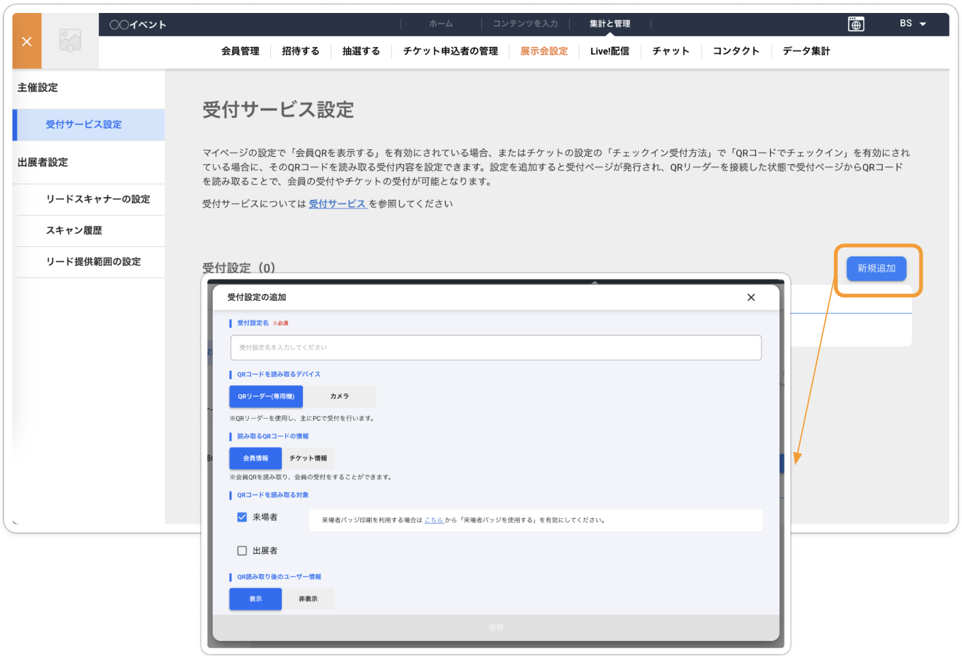
Task: Select 非表示 for QR読み取り後のユーザー情報
Action: 308,599
